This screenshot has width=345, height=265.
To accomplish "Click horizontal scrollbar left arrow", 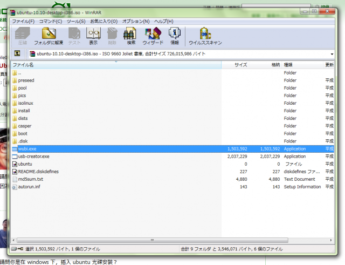I will [13, 240].
